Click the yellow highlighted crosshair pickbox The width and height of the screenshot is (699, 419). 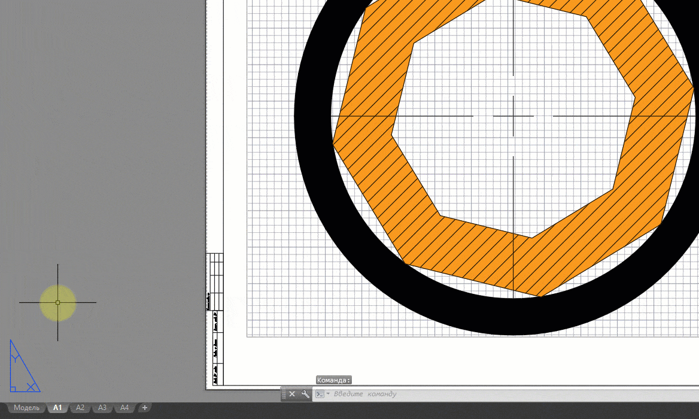58,302
